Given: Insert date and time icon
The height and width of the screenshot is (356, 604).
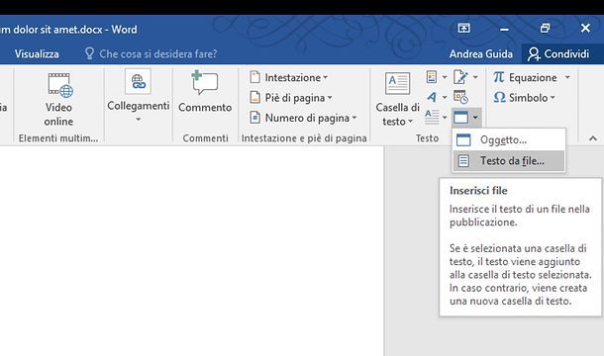Looking at the screenshot, I should point(460,97).
